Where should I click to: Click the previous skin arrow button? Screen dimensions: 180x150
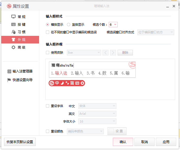[x=106, y=53]
